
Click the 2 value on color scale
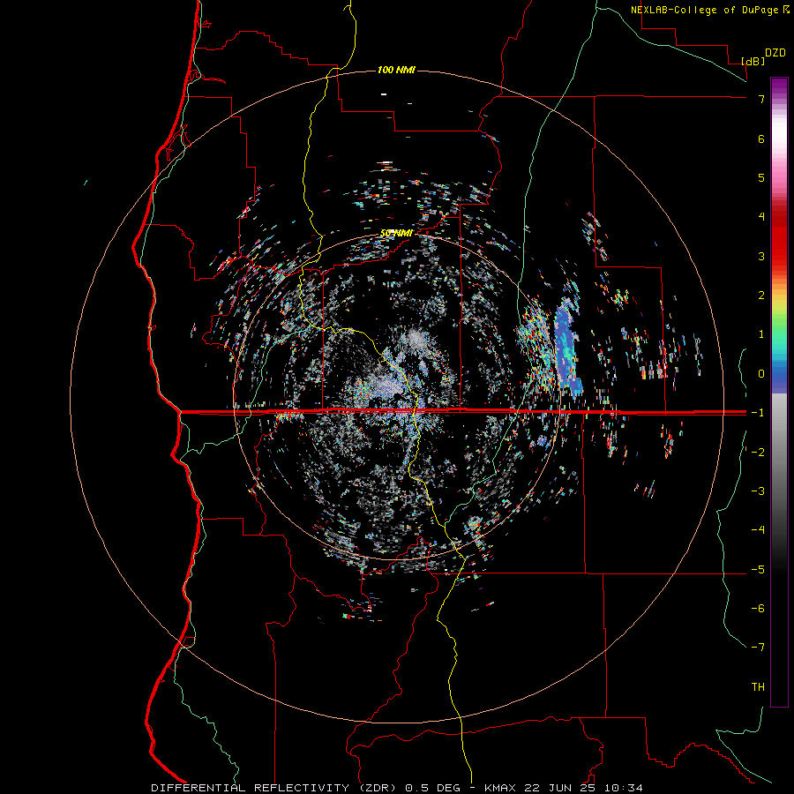tap(761, 296)
